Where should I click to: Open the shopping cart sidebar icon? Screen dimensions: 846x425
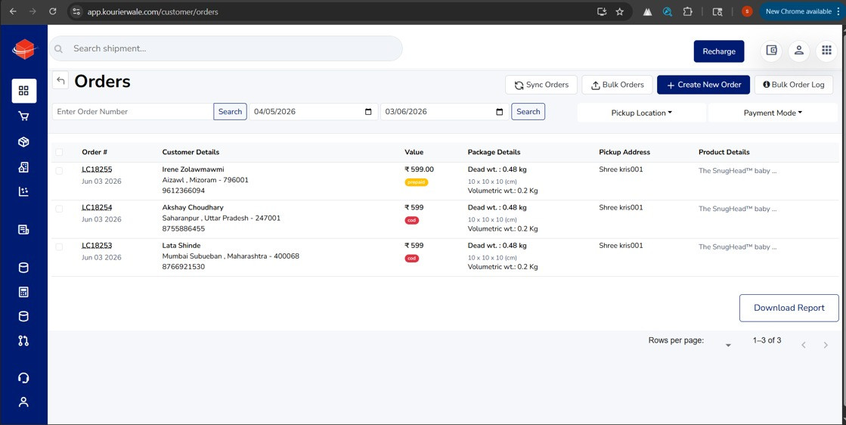point(23,116)
